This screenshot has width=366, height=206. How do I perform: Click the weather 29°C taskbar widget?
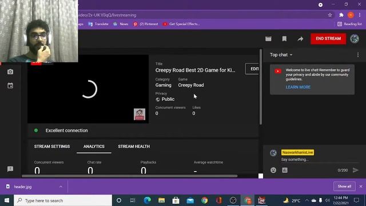coord(292,200)
